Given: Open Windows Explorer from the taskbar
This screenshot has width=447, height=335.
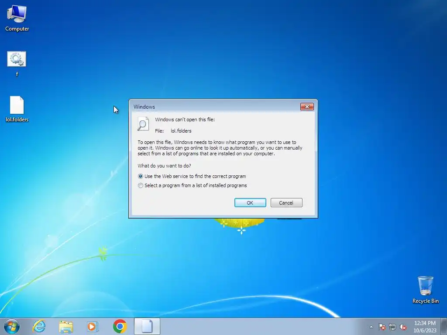Looking at the screenshot, I should tap(66, 326).
